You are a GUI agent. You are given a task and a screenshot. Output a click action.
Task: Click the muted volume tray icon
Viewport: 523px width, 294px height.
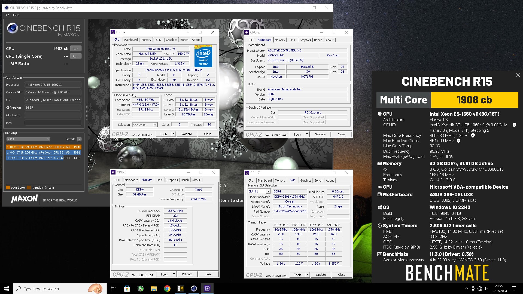click(x=486, y=289)
